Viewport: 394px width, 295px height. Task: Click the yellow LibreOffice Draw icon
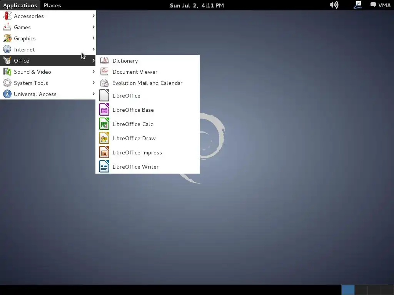104,138
